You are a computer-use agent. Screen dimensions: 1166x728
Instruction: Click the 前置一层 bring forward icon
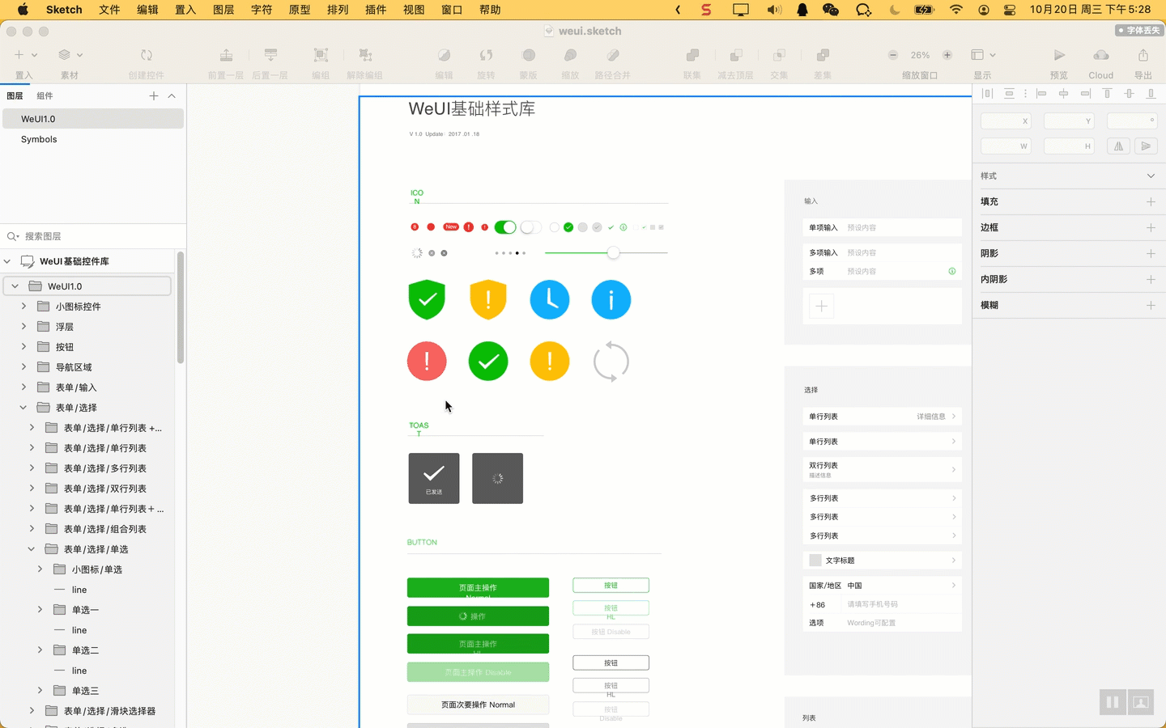tap(226, 55)
